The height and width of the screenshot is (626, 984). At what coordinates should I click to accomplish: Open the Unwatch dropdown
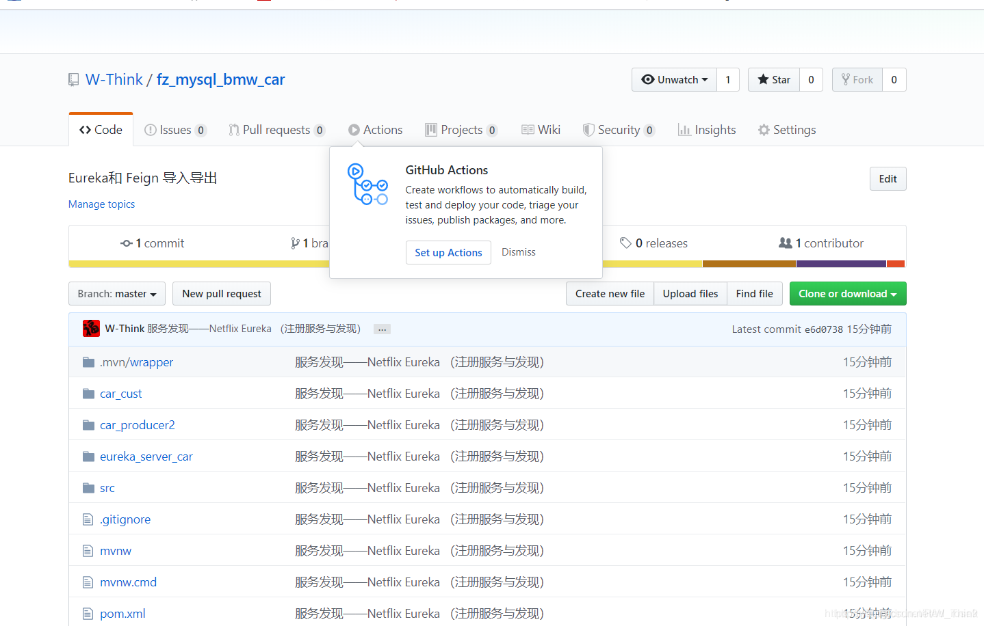[674, 80]
